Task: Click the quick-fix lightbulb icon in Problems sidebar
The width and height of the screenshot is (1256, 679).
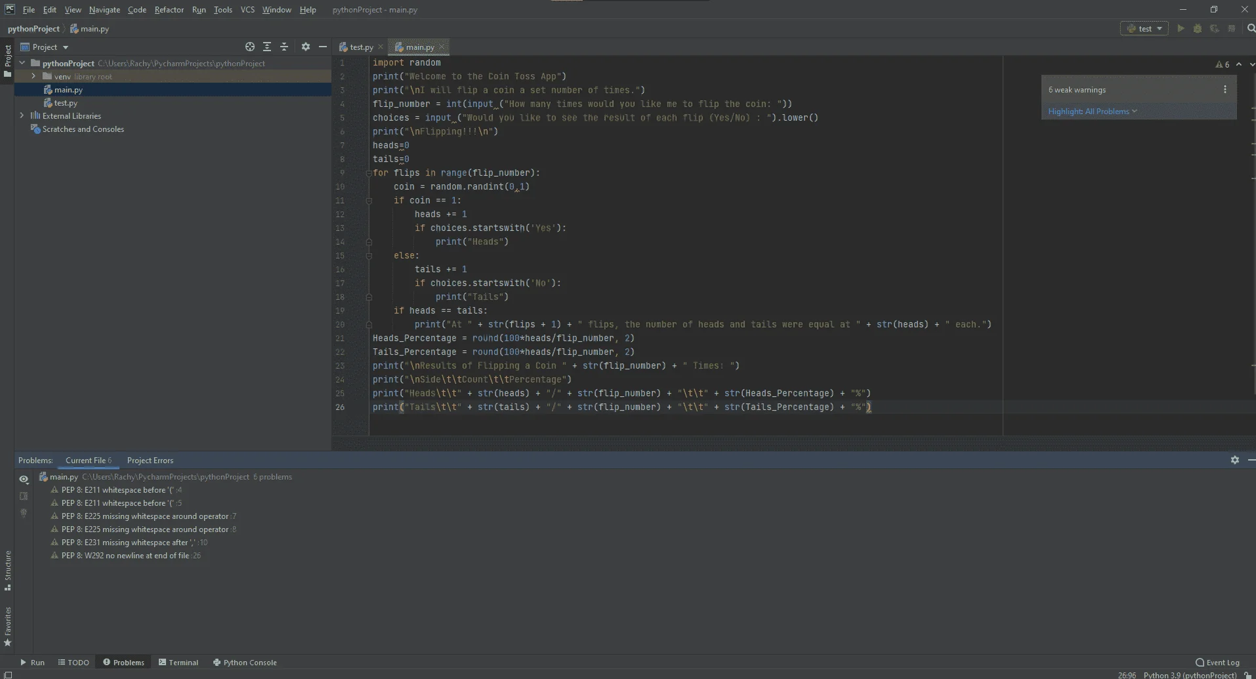Action: (x=24, y=513)
